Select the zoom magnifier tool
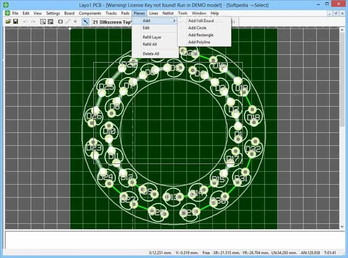The width and height of the screenshot is (348, 258). click(x=42, y=22)
